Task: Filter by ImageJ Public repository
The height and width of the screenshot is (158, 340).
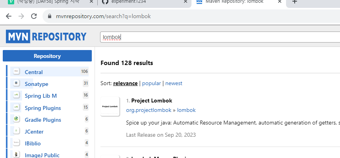Action: pyautogui.click(x=42, y=155)
